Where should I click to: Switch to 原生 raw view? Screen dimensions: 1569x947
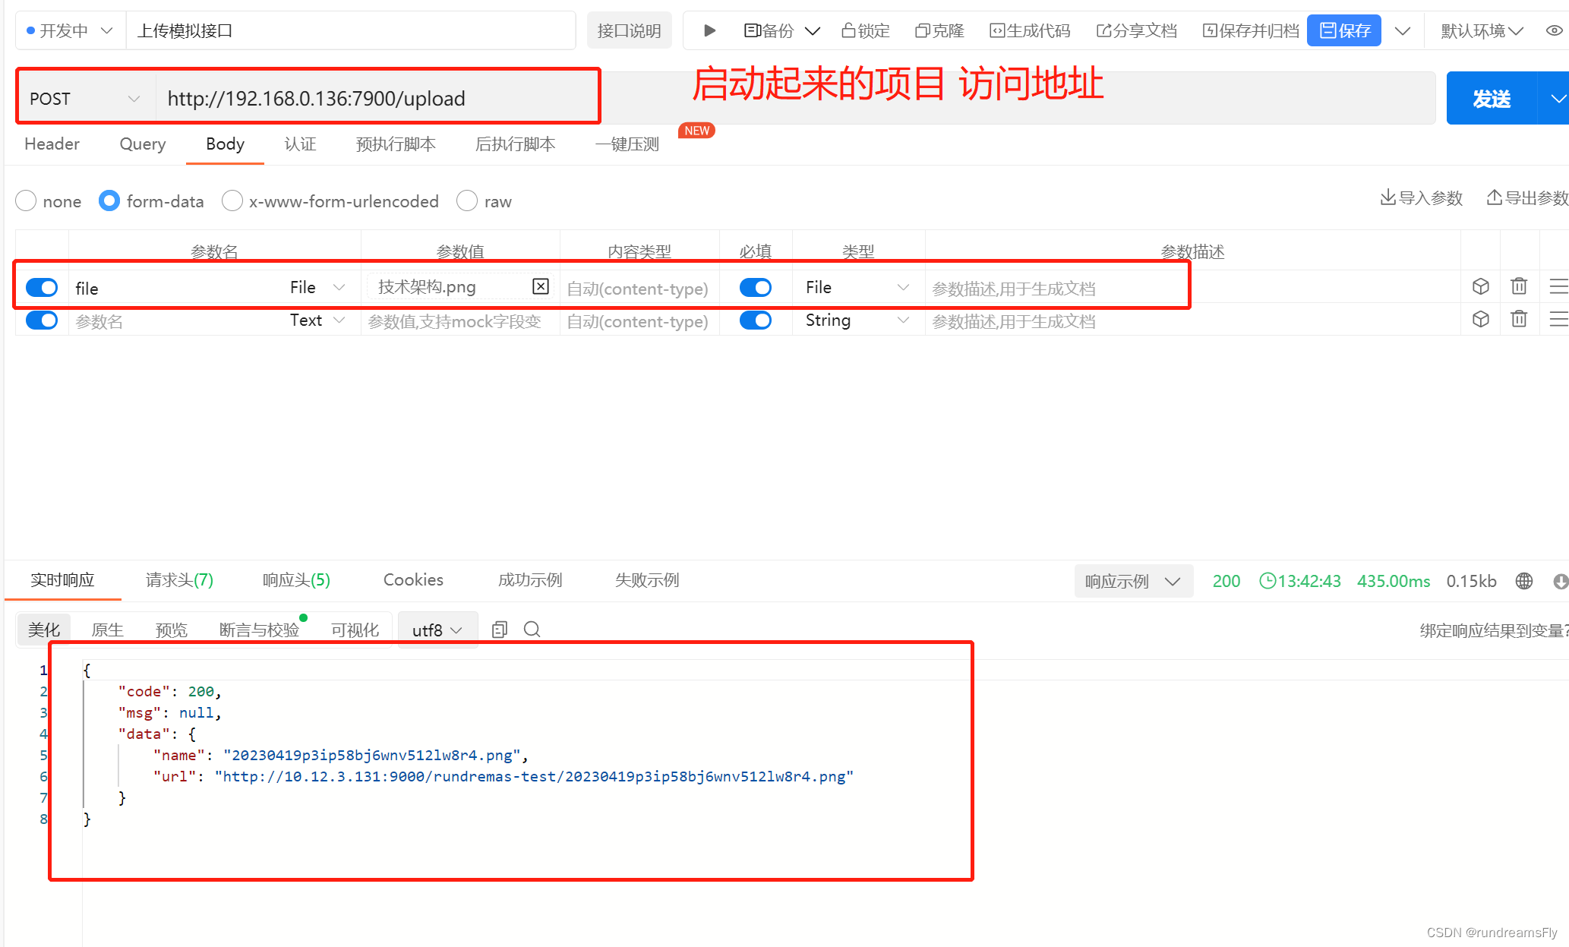(x=107, y=630)
